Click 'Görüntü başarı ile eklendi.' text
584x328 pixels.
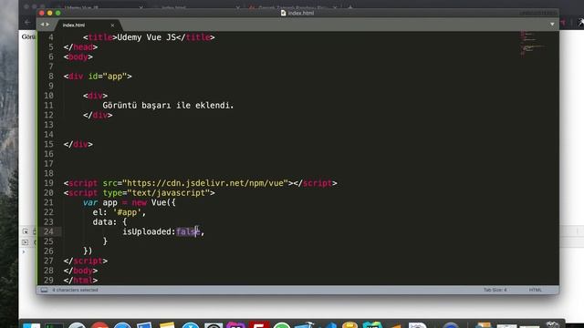(168, 106)
